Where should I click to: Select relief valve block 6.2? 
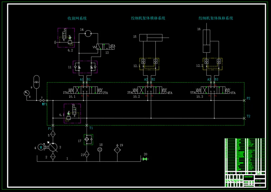click(66, 38)
